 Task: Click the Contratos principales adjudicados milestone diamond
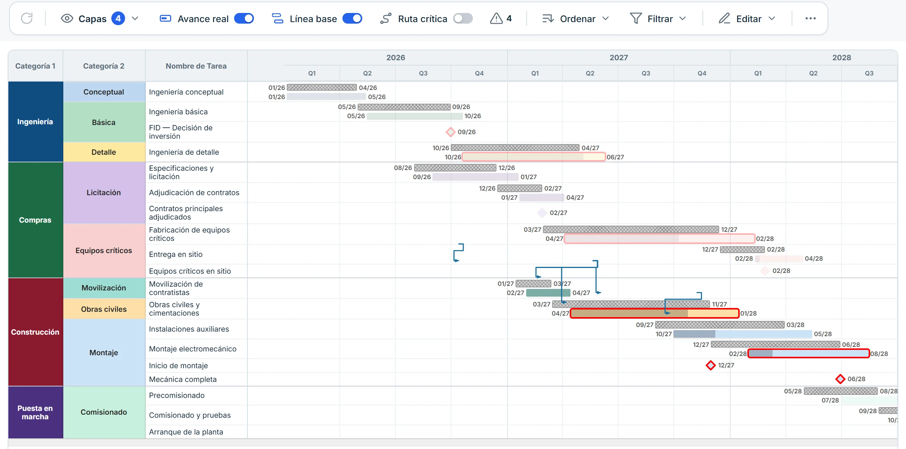(x=542, y=213)
